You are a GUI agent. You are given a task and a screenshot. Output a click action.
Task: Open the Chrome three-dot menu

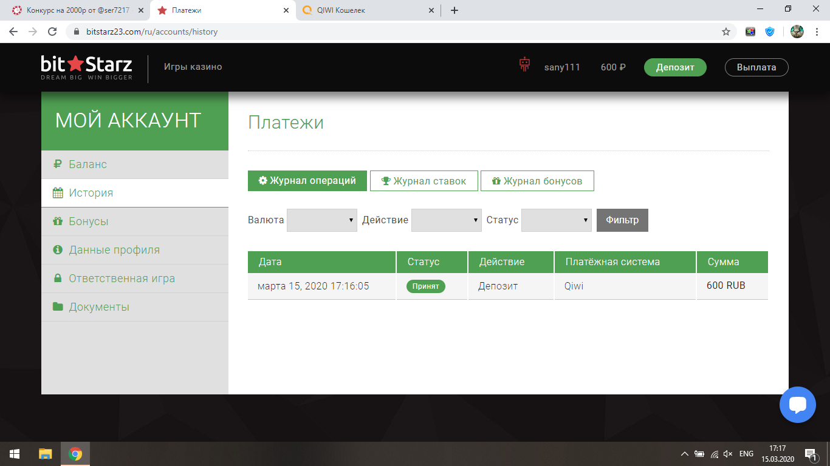(817, 32)
